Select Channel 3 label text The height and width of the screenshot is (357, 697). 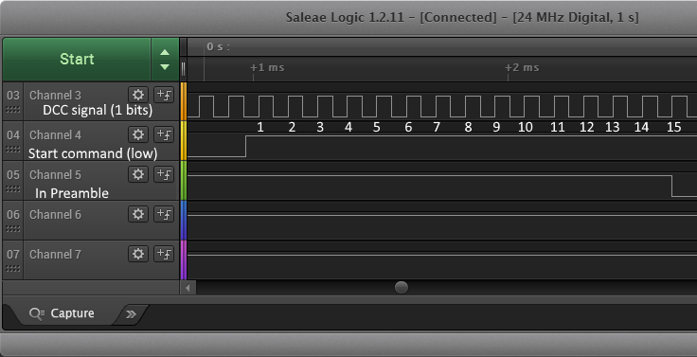tap(56, 95)
